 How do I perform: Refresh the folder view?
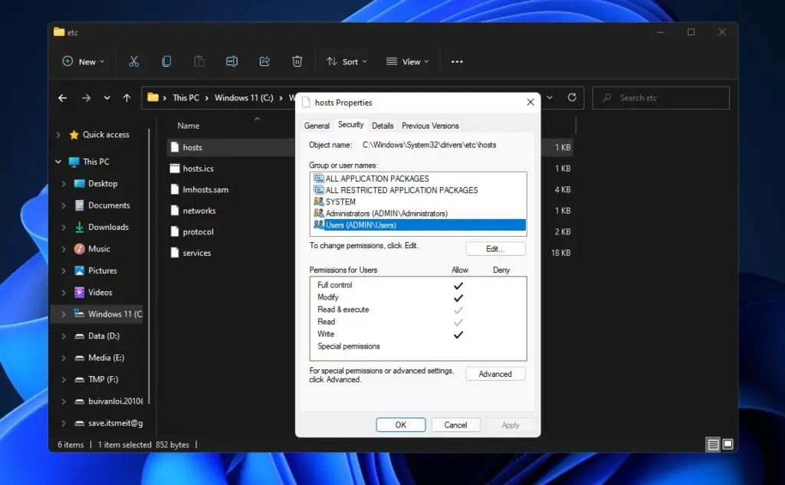pyautogui.click(x=572, y=97)
